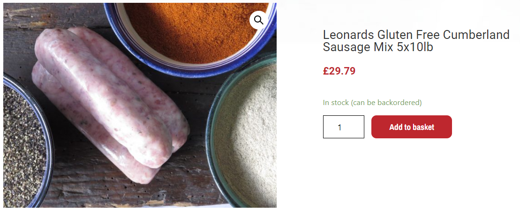
Task: Focus the quantity input field
Action: coord(343,127)
